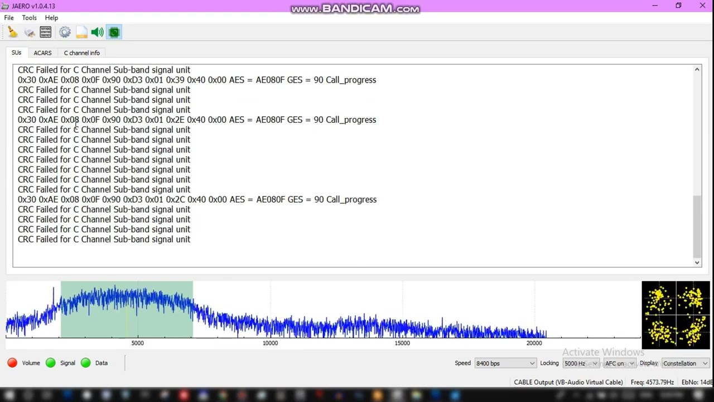Open the Display Constellation dropdown
Screen dimensions: 714x402
685,363
